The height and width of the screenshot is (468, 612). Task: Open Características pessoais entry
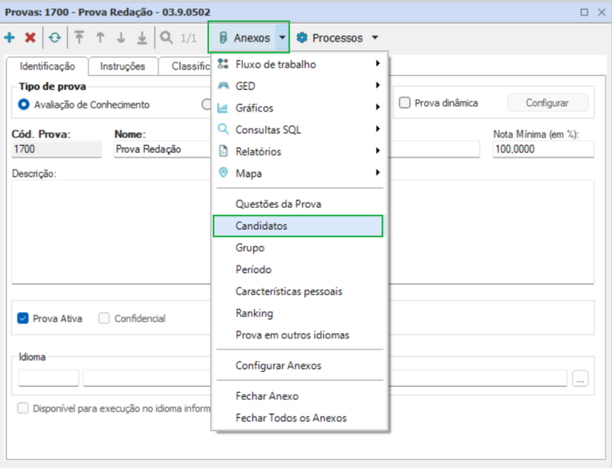coord(299,291)
